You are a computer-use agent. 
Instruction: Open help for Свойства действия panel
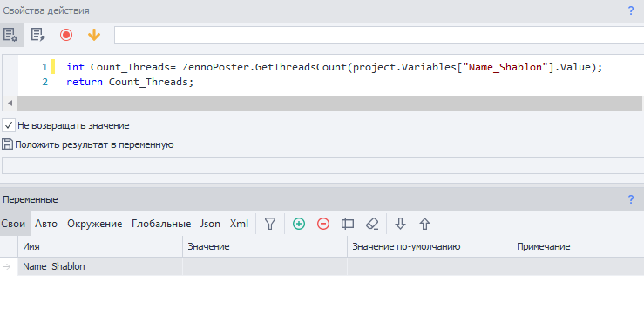[x=631, y=10]
